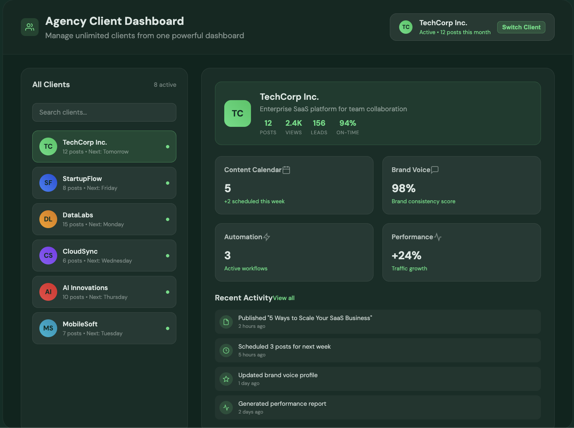Screen dimensions: 574x428
Task: Select StartupFlow from the client list
Action: [x=104, y=183]
